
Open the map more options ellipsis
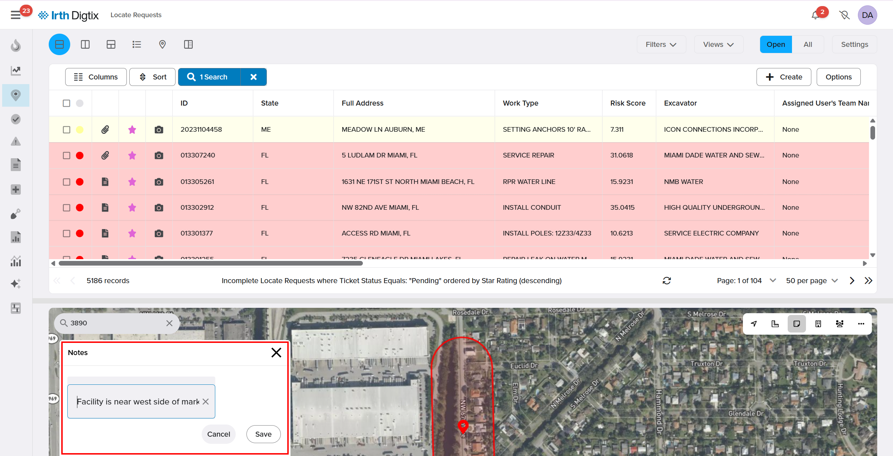[x=861, y=324]
